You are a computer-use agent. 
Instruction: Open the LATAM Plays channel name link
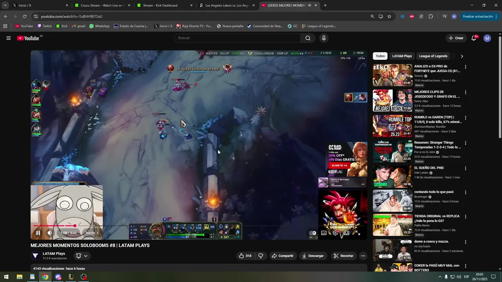[x=54, y=253]
